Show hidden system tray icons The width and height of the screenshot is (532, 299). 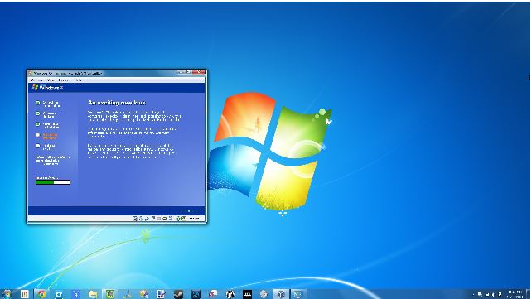(x=473, y=294)
